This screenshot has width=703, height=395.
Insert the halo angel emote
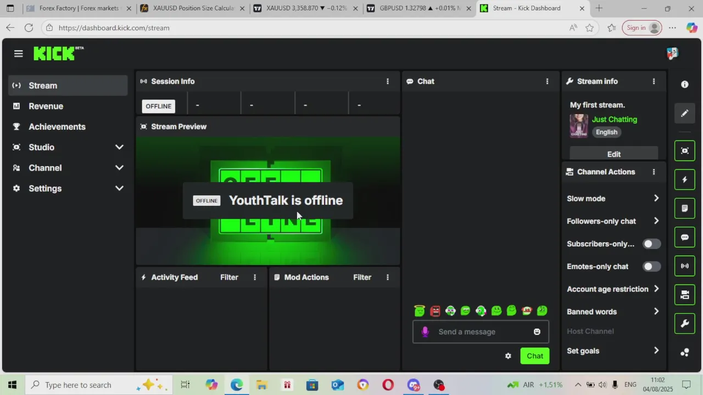(420, 311)
